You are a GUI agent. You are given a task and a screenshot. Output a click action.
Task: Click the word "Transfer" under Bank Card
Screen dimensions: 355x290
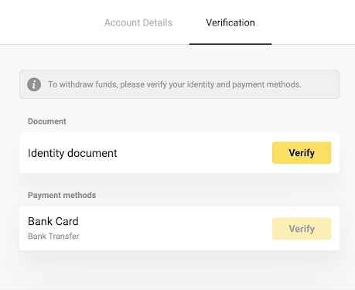(64, 236)
